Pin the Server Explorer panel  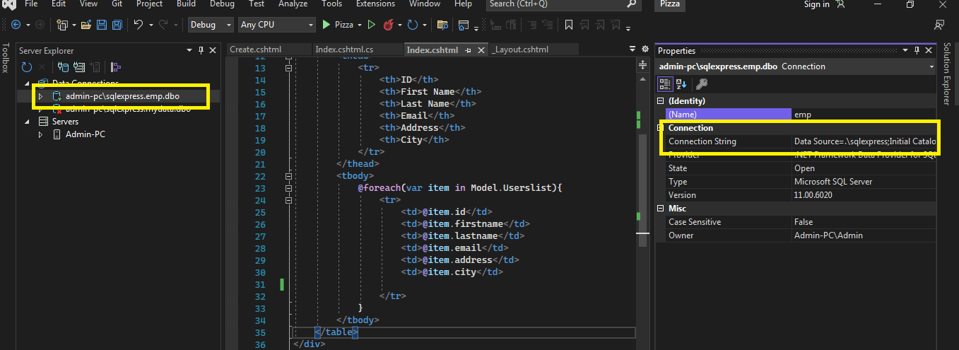(x=201, y=51)
